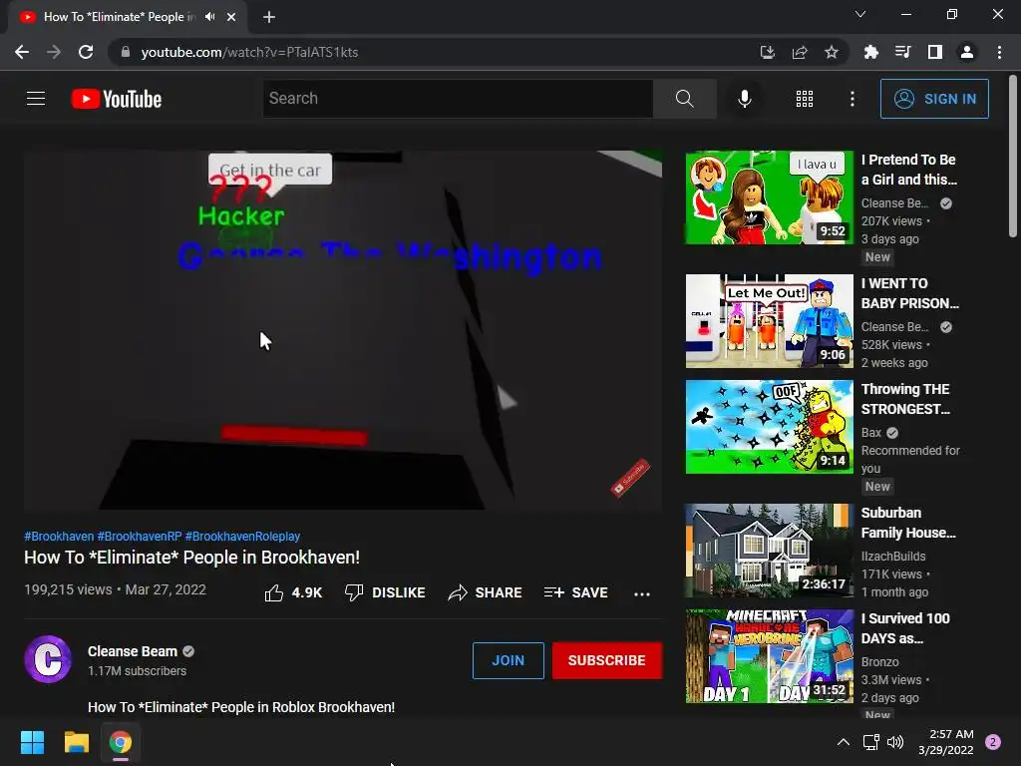This screenshot has width=1021, height=766.
Task: Click the page vertical scrollbar
Action: pyautogui.click(x=1013, y=157)
